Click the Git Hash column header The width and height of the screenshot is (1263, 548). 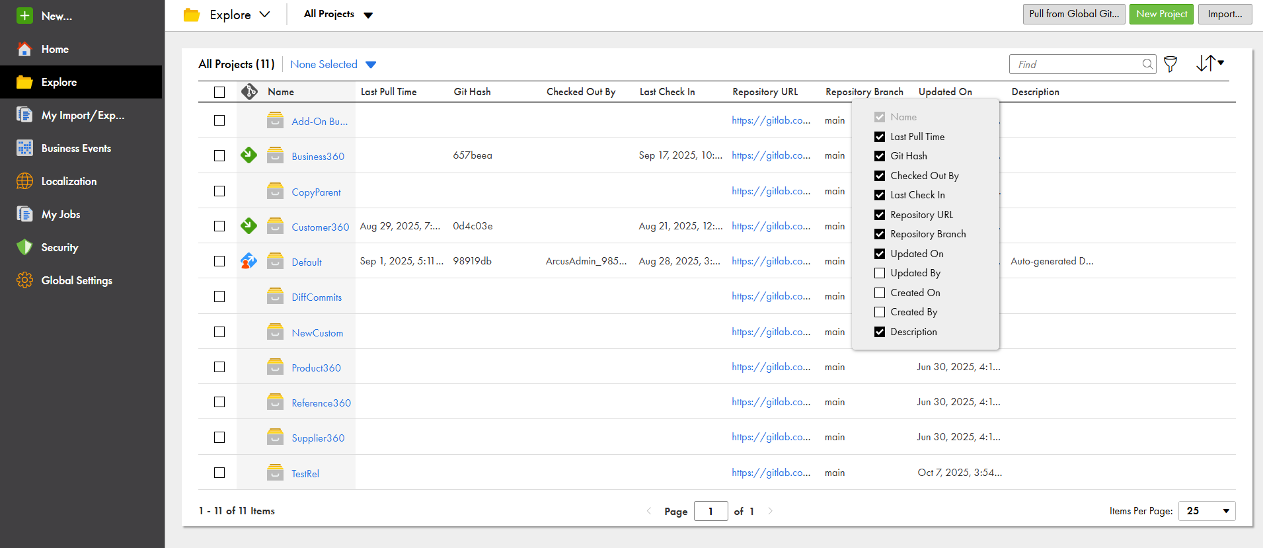click(x=472, y=92)
